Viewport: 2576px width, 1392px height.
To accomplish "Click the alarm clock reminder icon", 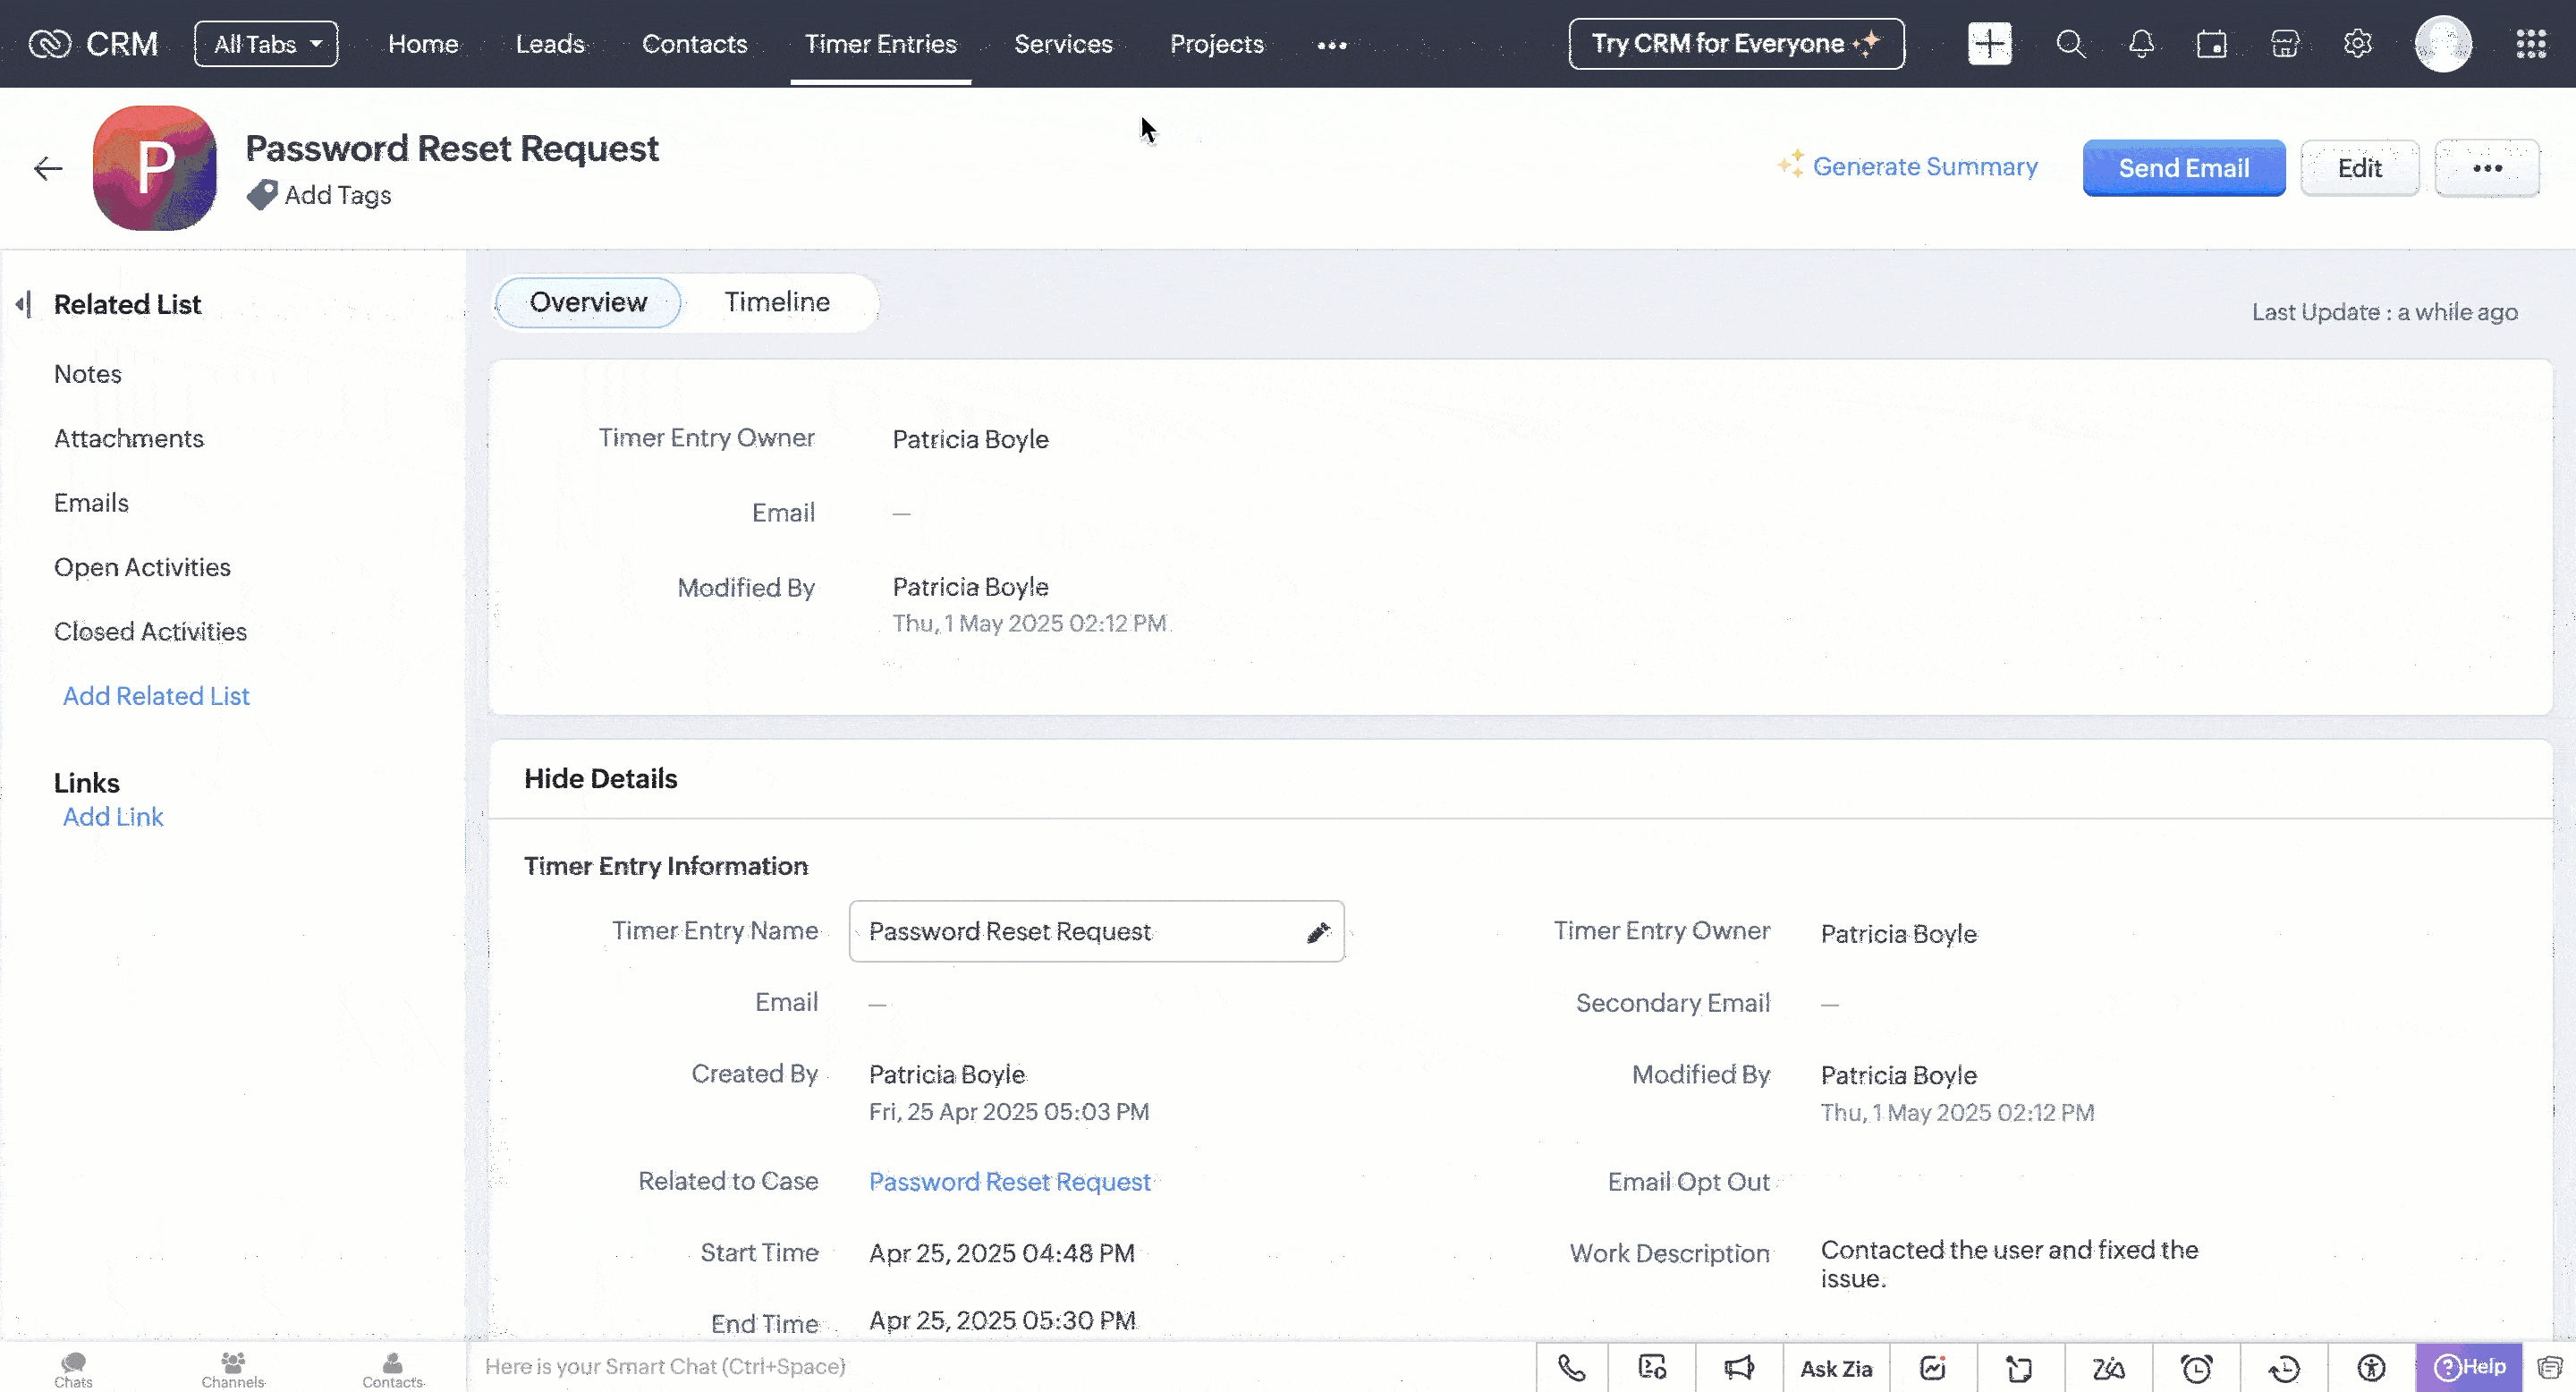I will 2196,1367.
